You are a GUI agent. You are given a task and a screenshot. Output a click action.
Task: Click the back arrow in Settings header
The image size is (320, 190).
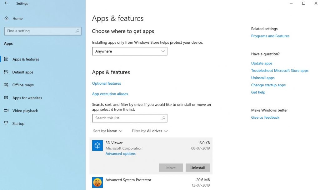coord(6,3)
